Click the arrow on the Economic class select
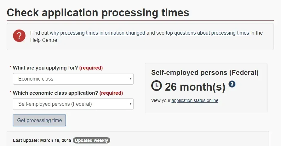This screenshot has width=281, height=146. pyautogui.click(x=130, y=79)
